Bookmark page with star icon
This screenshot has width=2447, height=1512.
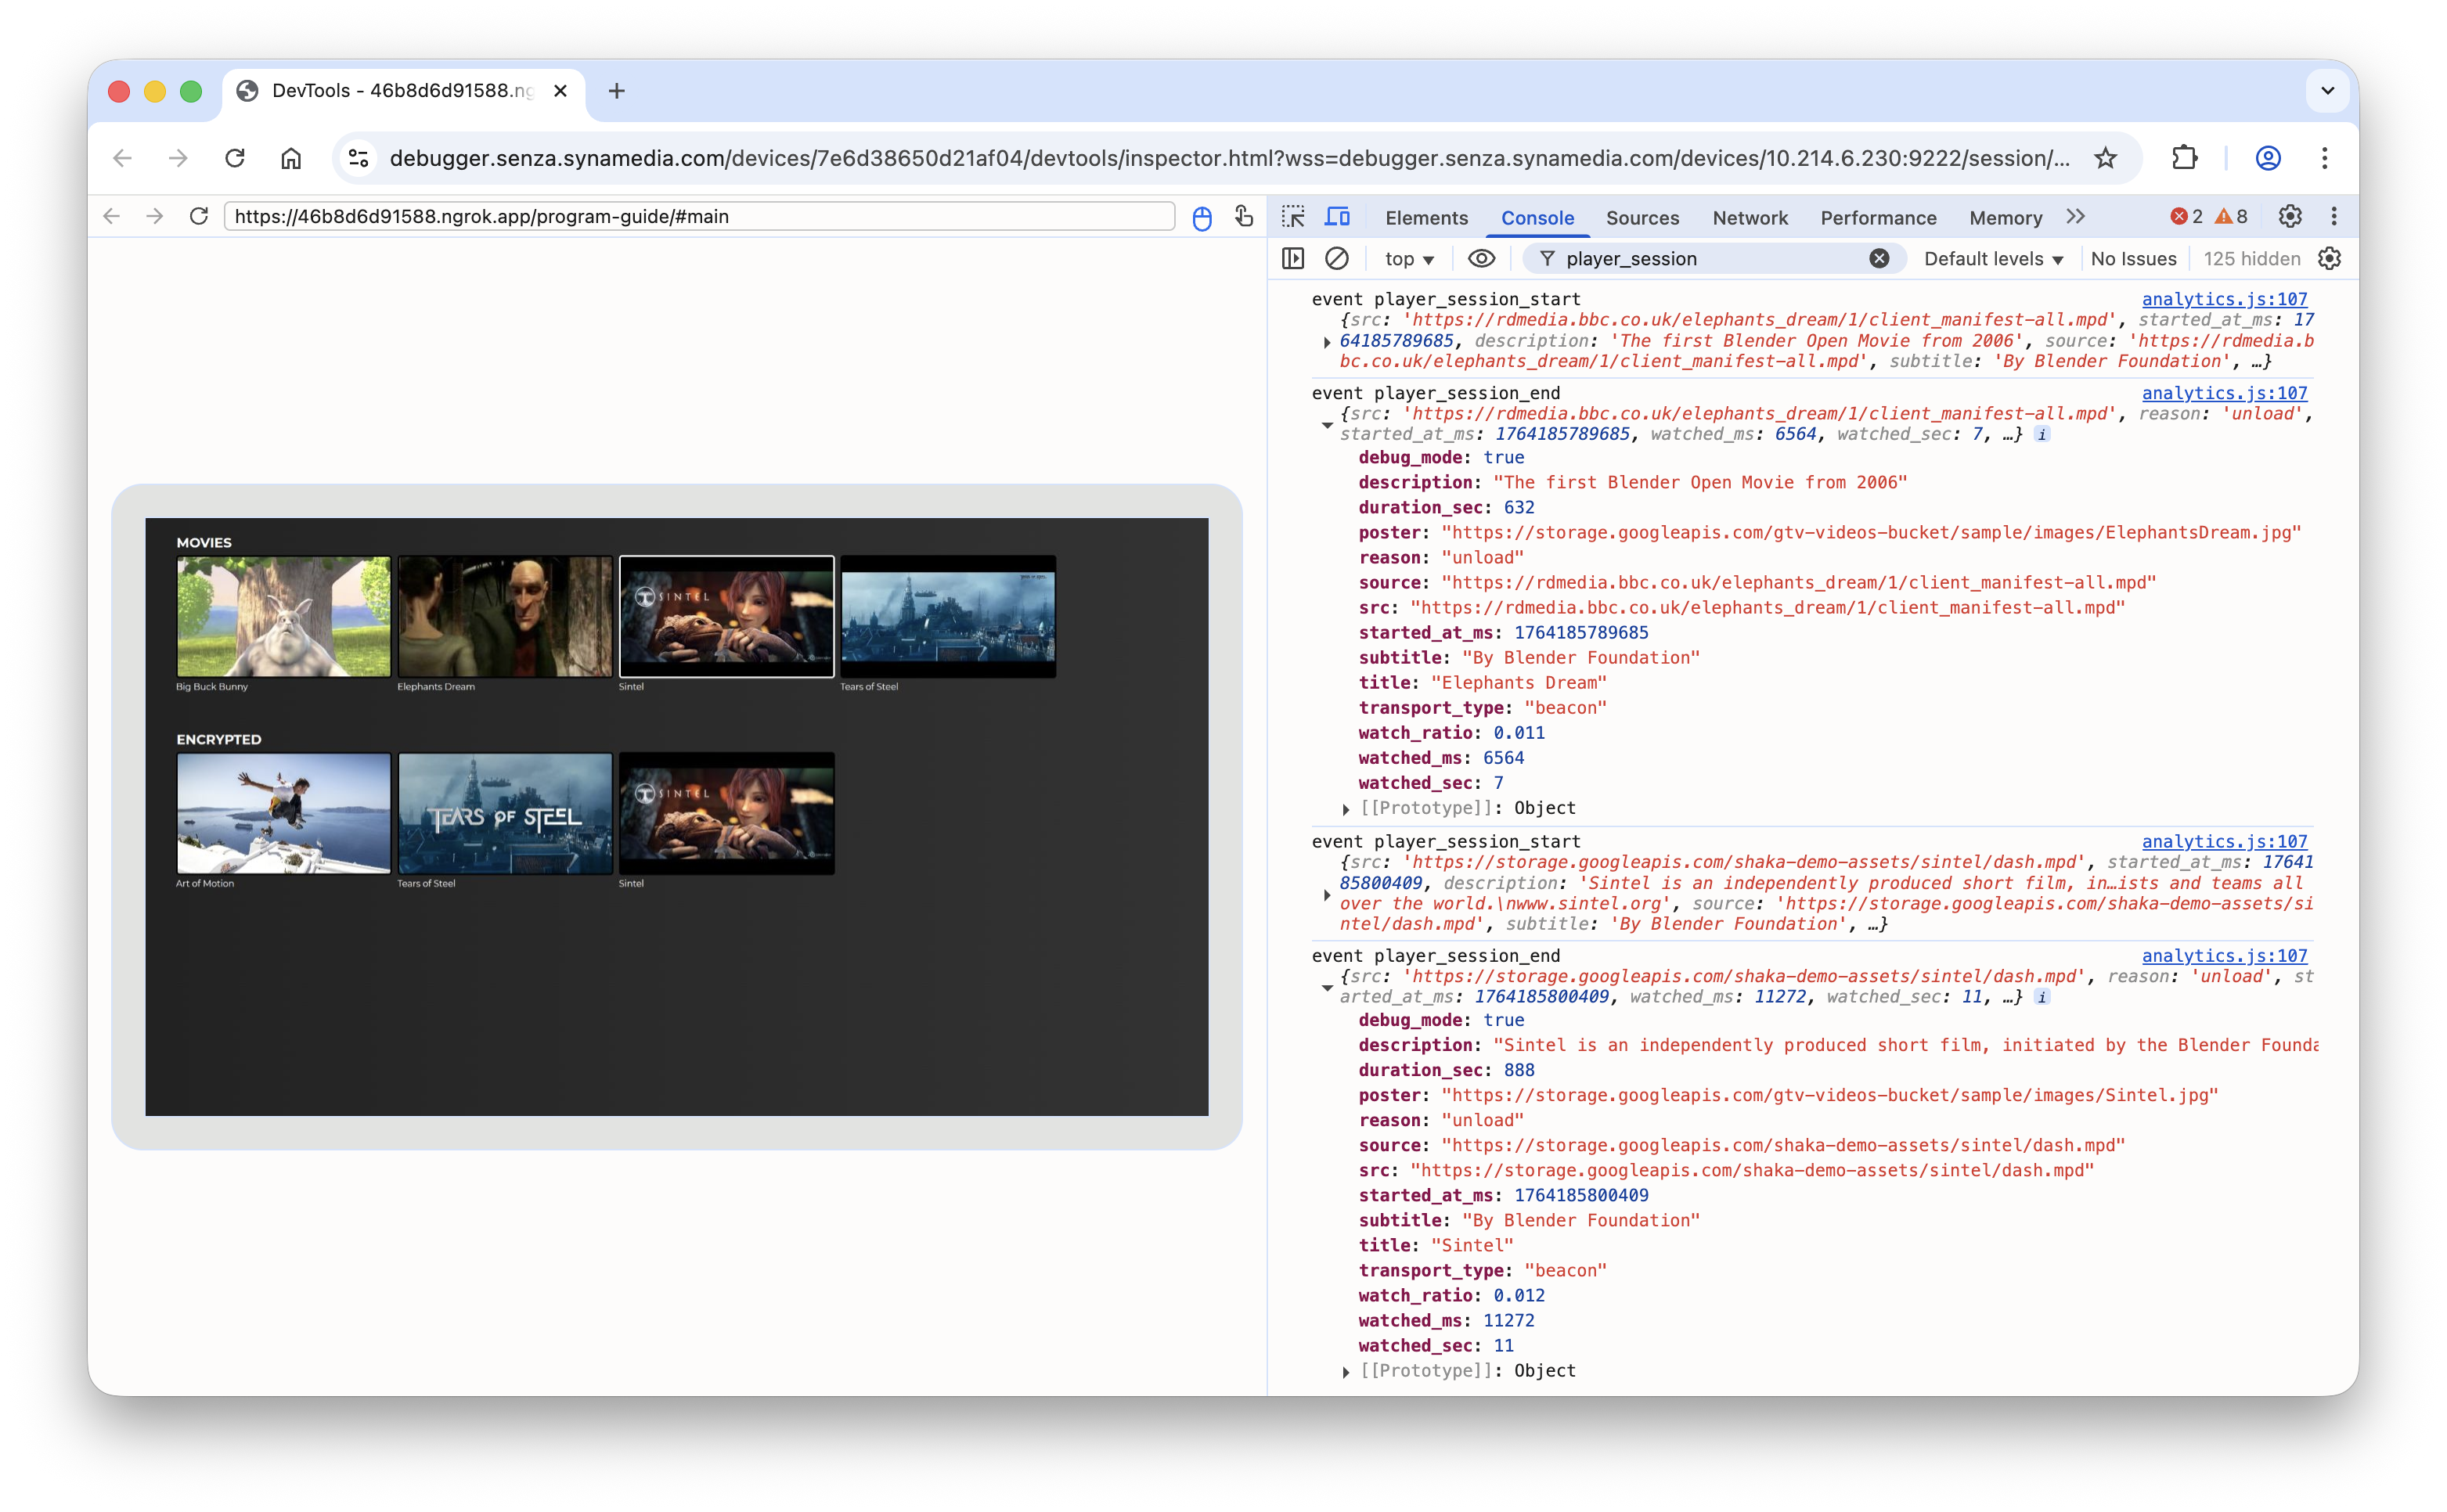[2105, 158]
